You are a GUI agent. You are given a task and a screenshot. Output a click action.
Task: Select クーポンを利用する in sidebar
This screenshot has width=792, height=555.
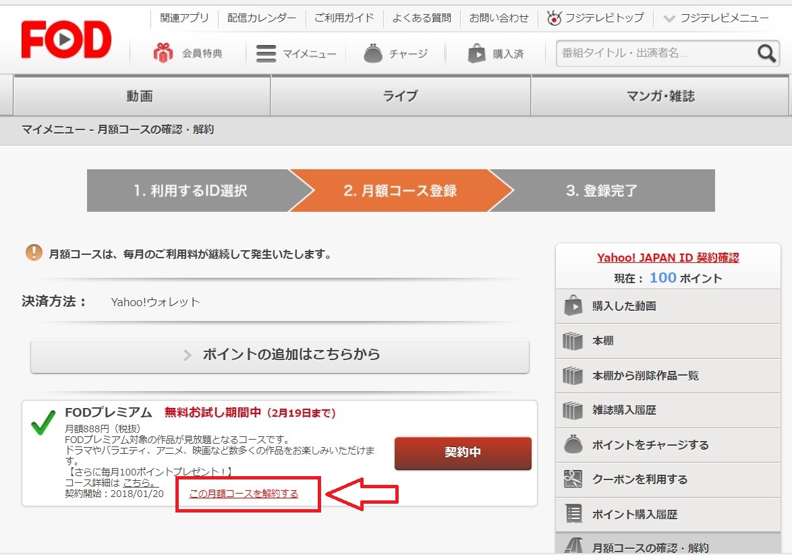point(669,479)
